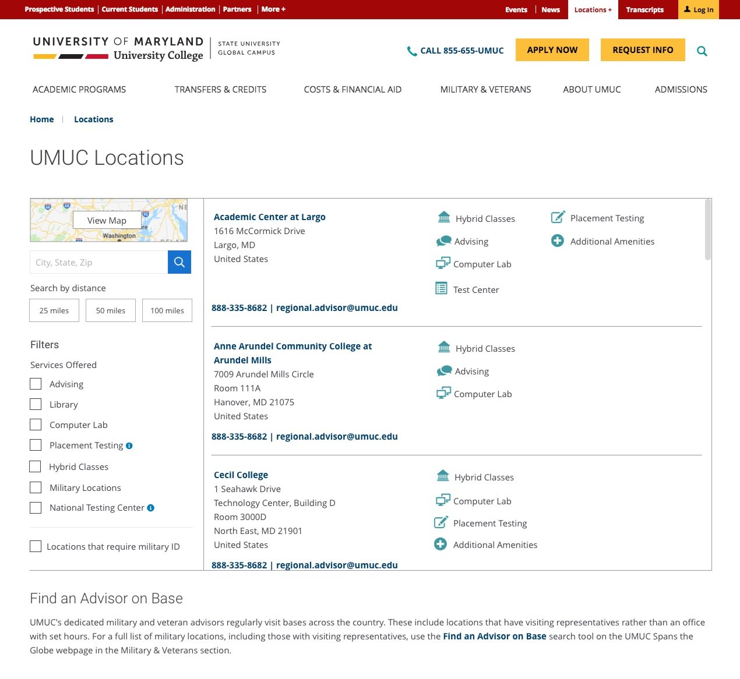
Task: Check National Testing Center filter
Action: (36, 508)
